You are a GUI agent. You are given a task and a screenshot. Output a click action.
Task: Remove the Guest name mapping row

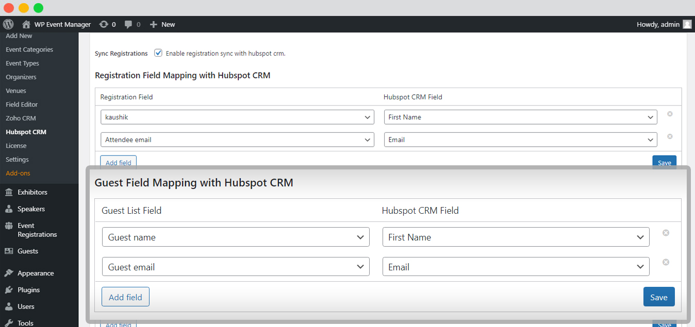pos(666,233)
